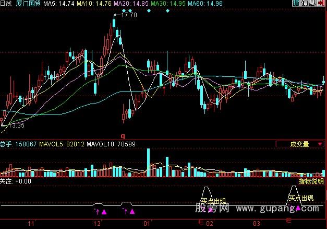Open the 日线 period selector

tap(7, 4)
